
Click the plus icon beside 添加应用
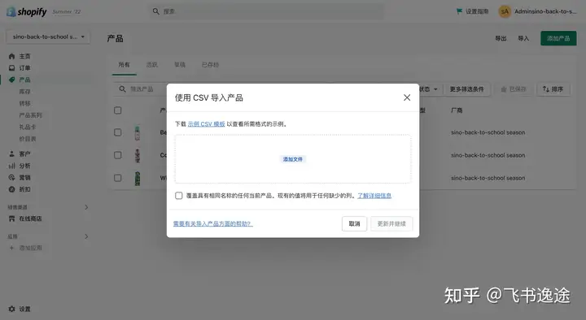click(11, 248)
